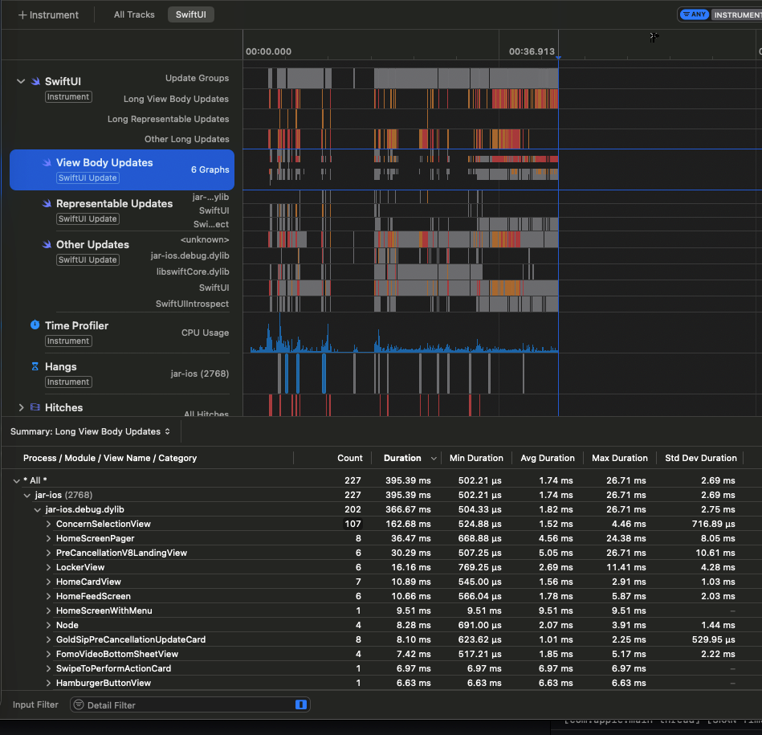This screenshot has width=762, height=735.
Task: Expand the Hitches instrument track
Action: pyautogui.click(x=21, y=407)
